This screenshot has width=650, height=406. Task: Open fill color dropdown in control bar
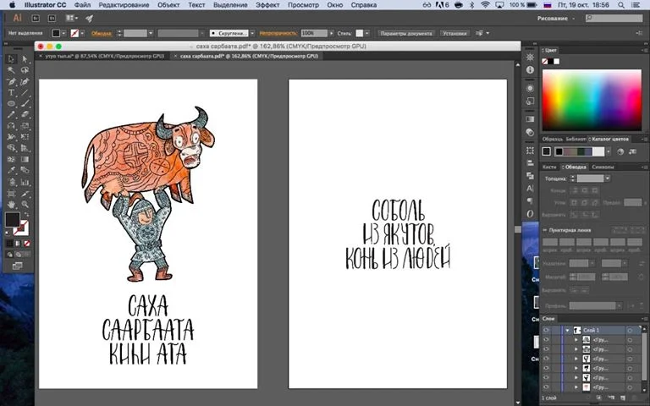63,33
